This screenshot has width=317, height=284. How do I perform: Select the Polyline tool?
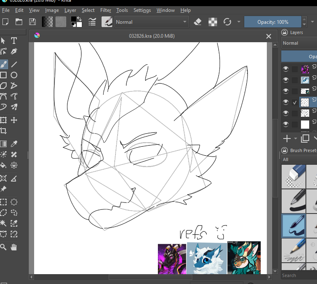click(x=14, y=86)
